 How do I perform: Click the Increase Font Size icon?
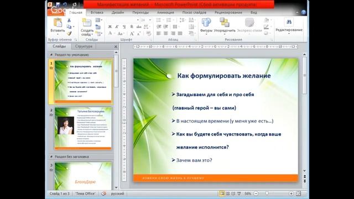pyautogui.click(x=132, y=34)
